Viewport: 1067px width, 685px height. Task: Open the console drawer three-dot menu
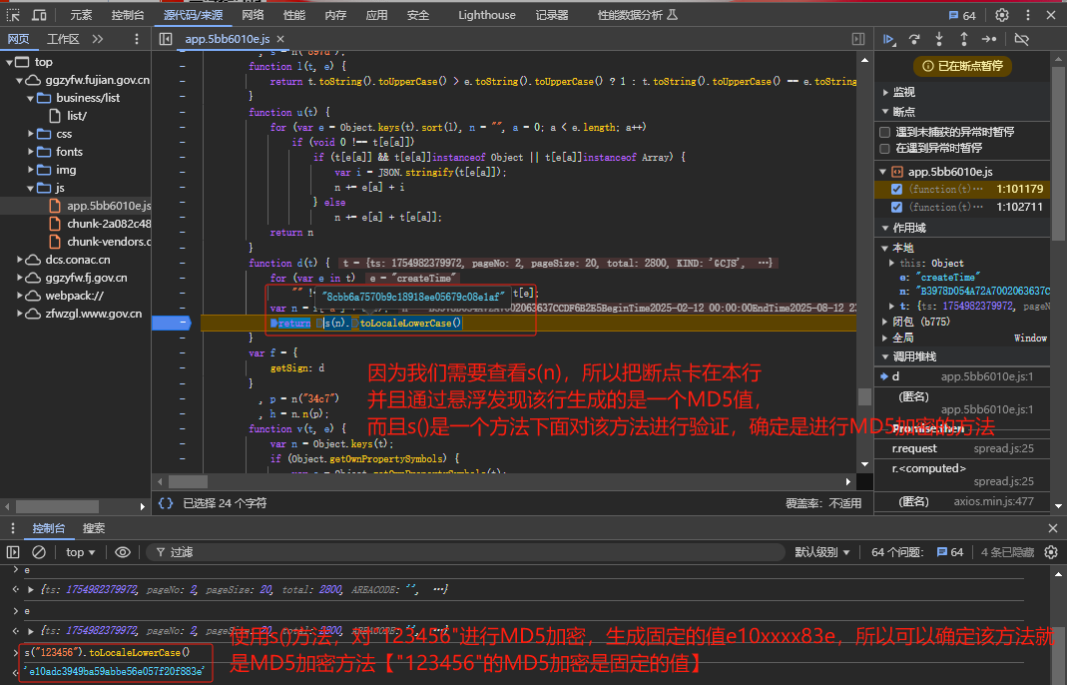(13, 528)
